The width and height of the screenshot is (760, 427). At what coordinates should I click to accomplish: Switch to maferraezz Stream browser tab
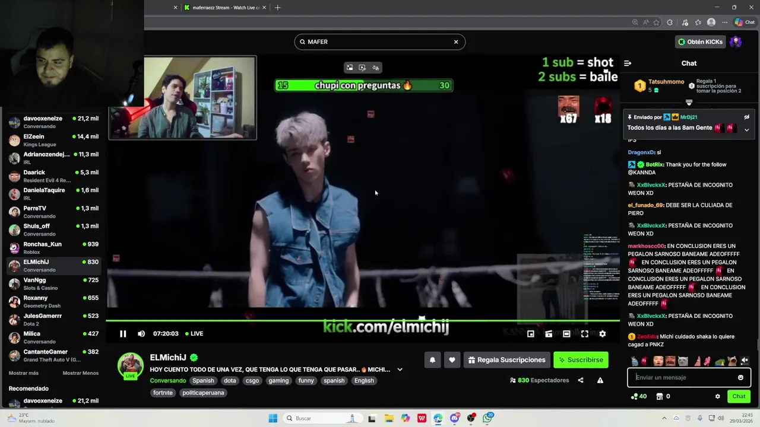click(224, 8)
